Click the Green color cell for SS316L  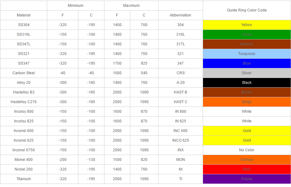tap(247, 34)
